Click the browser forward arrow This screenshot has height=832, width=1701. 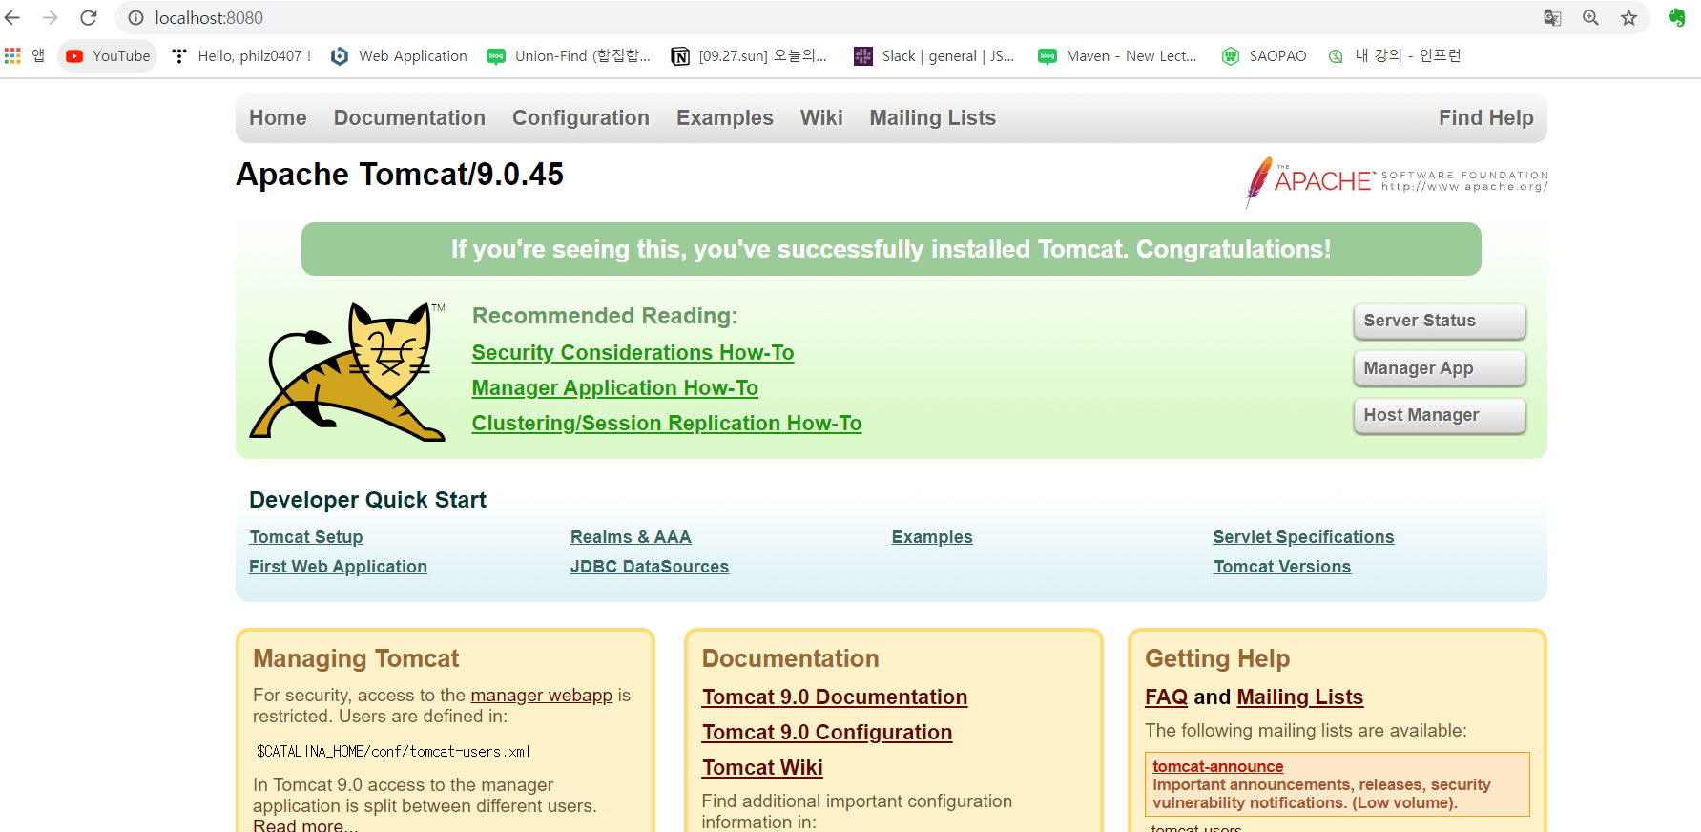coord(50,17)
